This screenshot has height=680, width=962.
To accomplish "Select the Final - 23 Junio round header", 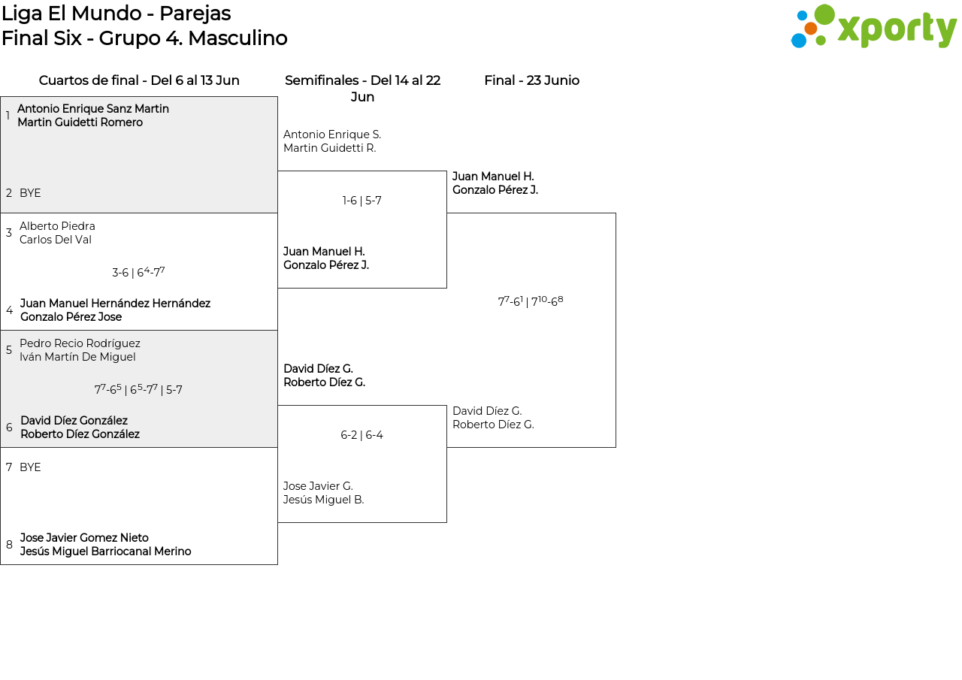I will click(531, 80).
